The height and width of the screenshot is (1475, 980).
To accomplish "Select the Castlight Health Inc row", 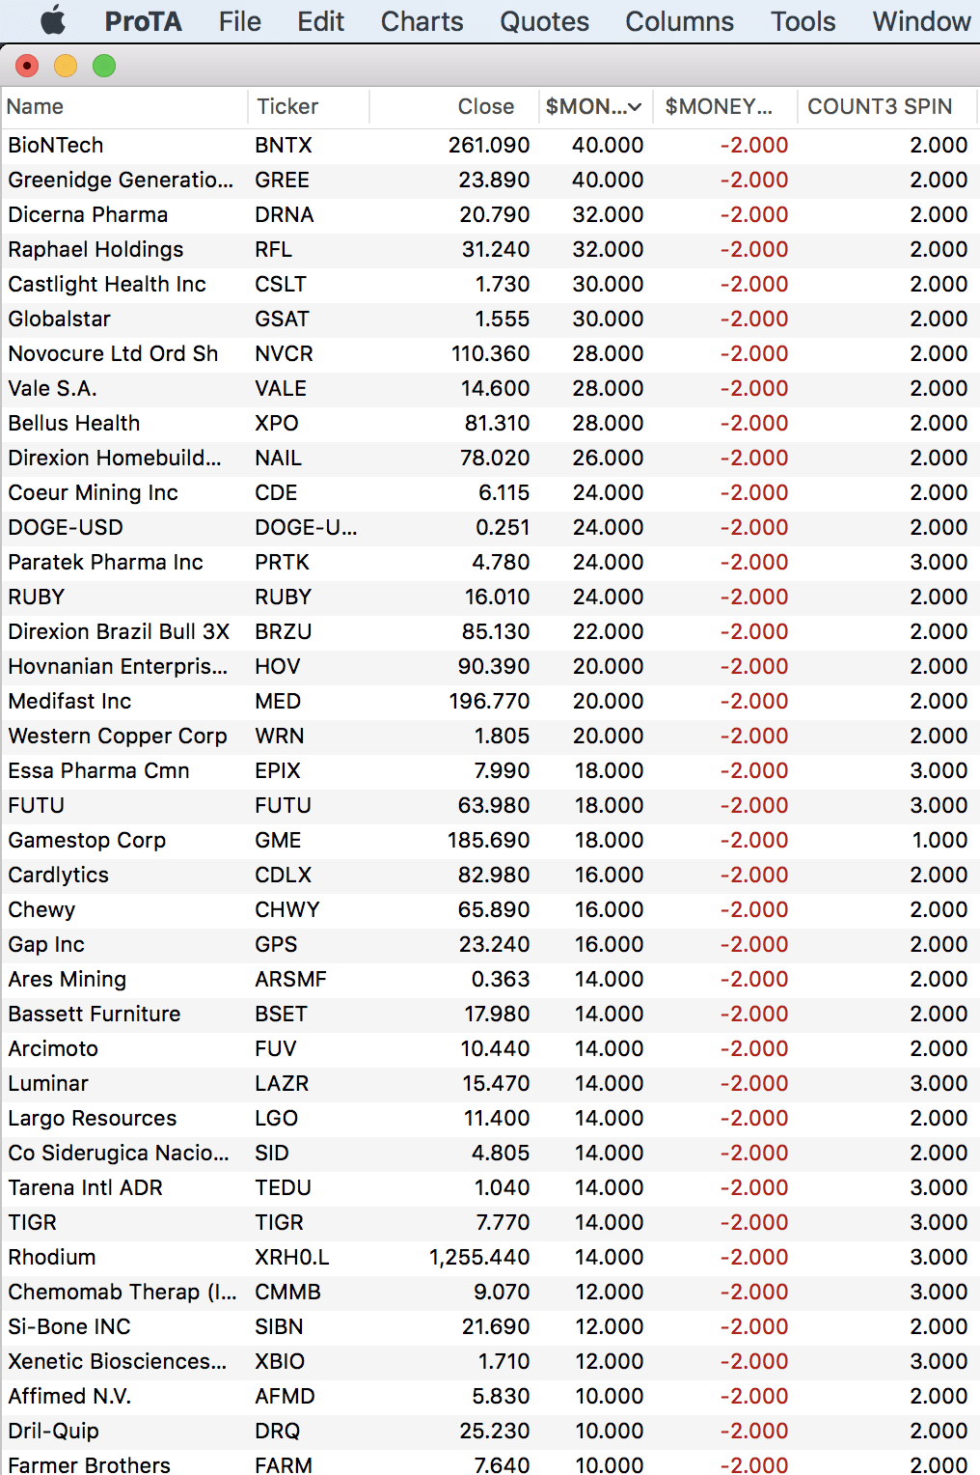I will pos(490,284).
